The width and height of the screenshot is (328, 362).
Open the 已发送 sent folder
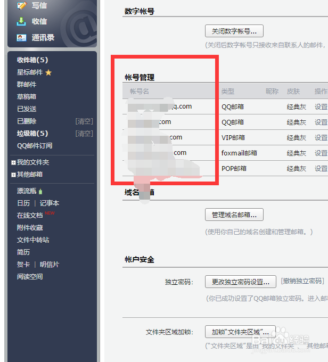click(27, 109)
